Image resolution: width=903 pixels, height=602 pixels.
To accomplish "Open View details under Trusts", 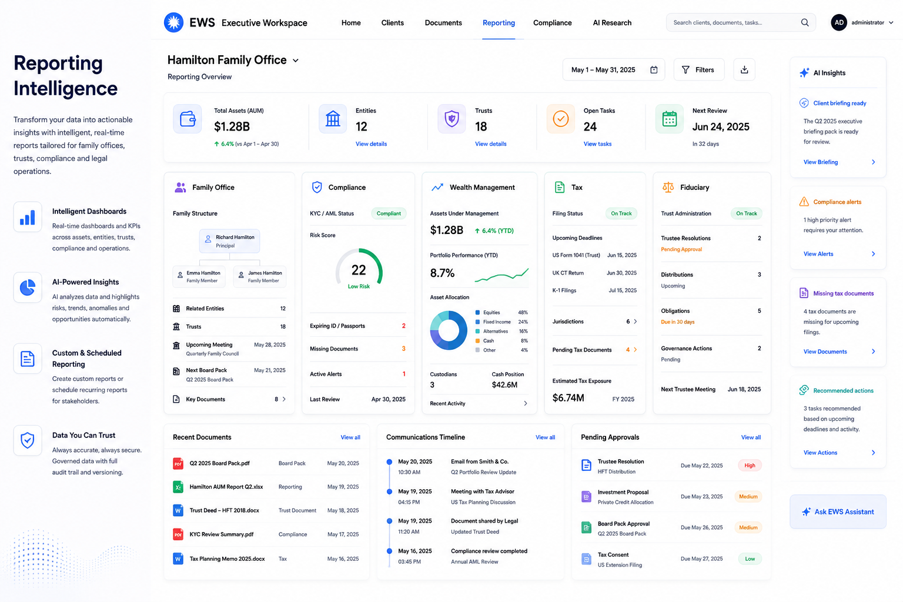I will click(490, 144).
